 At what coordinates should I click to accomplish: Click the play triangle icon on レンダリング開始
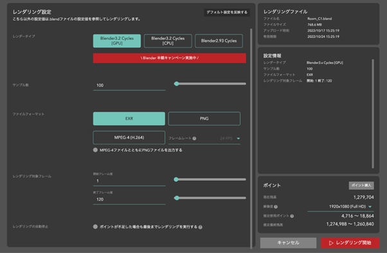[331, 243]
